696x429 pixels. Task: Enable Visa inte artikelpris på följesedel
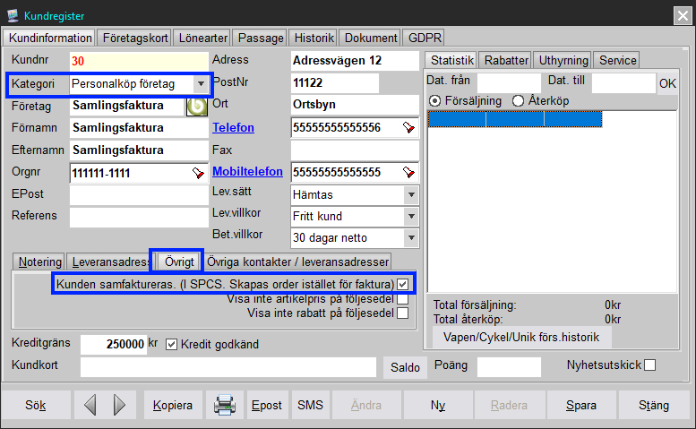pyautogui.click(x=402, y=298)
